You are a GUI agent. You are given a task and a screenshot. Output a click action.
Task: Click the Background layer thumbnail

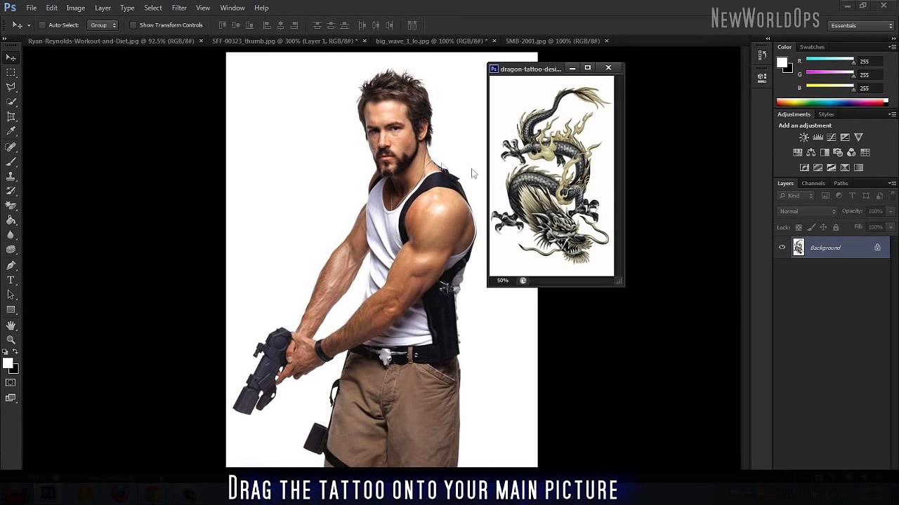(799, 247)
